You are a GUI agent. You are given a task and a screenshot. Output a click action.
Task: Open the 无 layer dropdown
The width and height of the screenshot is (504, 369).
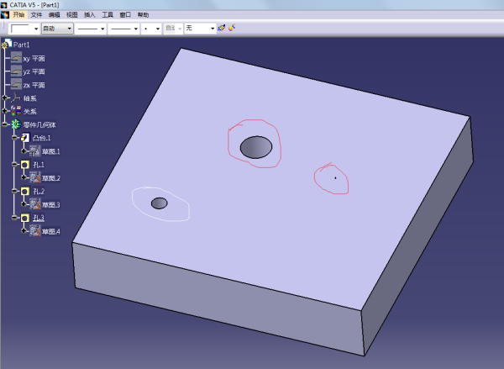[x=211, y=29]
